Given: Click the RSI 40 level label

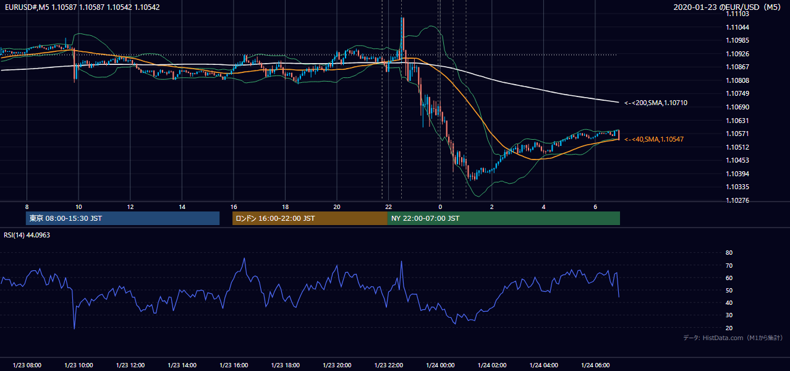Looking at the screenshot, I should click(x=729, y=302).
